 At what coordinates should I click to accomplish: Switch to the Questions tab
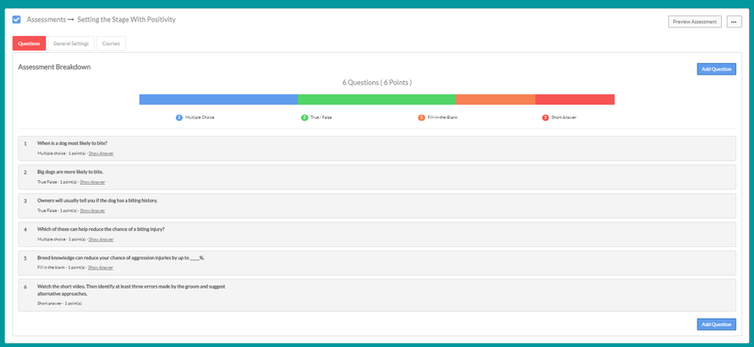(x=29, y=43)
